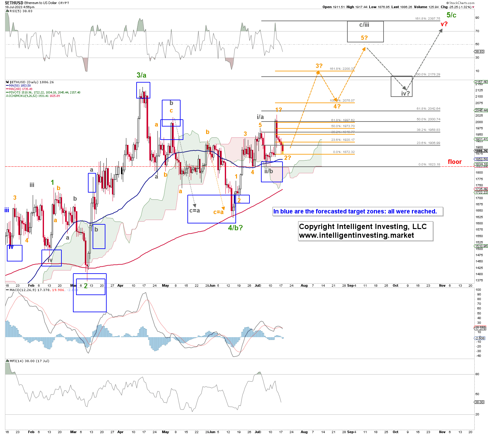The width and height of the screenshot is (488, 435).
Task: Click the MA(50) 1853.58 legend entry
Action: 19,85
